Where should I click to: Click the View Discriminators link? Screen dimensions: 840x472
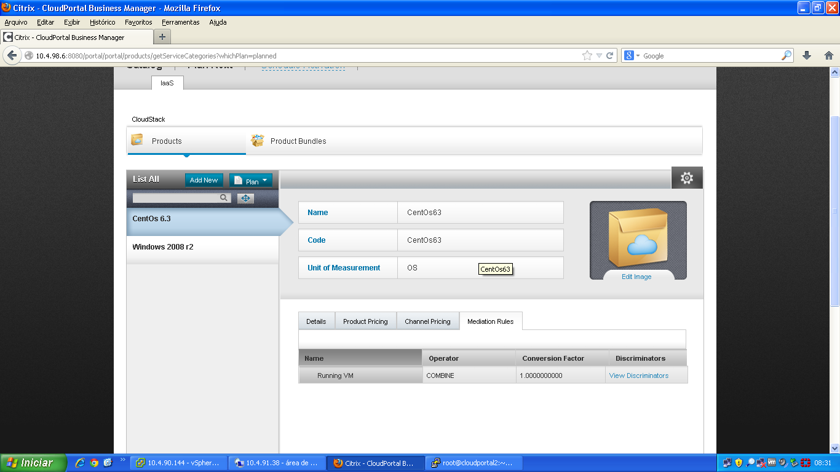coord(638,376)
